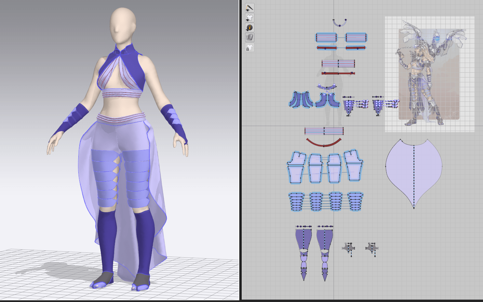This screenshot has width=483, height=302.
Task: Select the small U-shaped collar pattern at top
Action: 340,24
